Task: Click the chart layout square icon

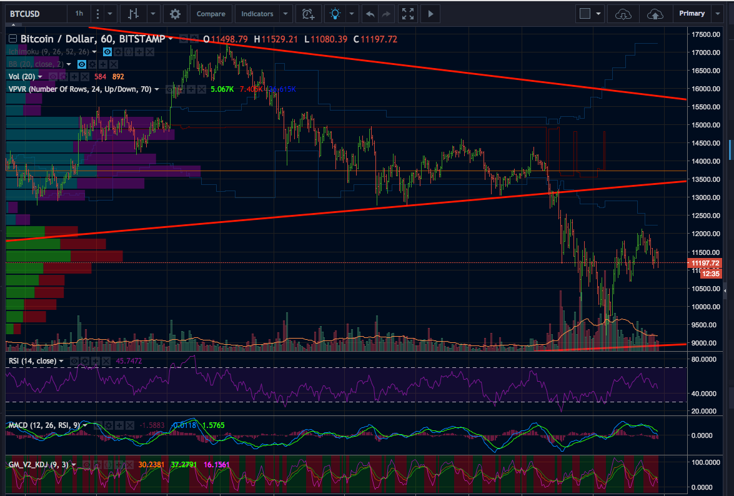Action: [585, 14]
